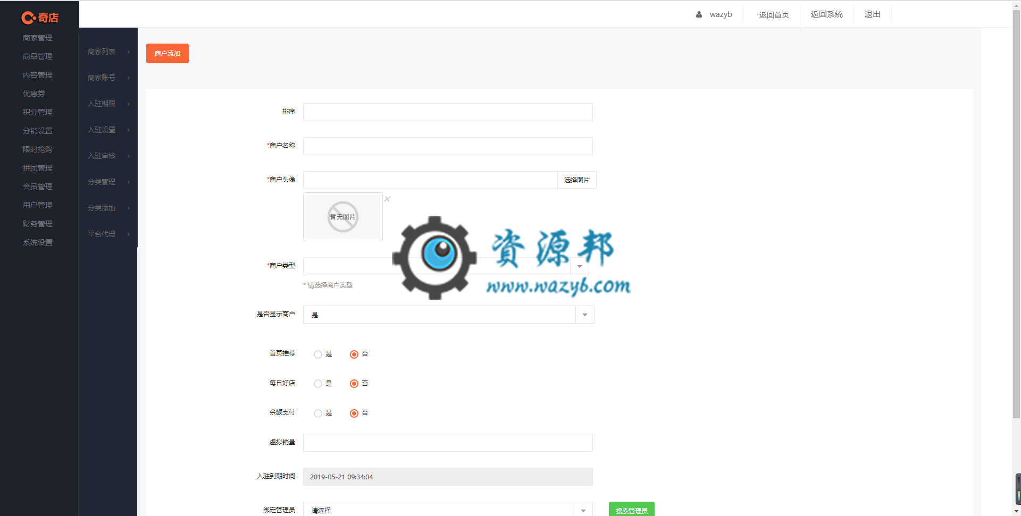Expand the 分类添加 submenu arrow

(x=129, y=208)
